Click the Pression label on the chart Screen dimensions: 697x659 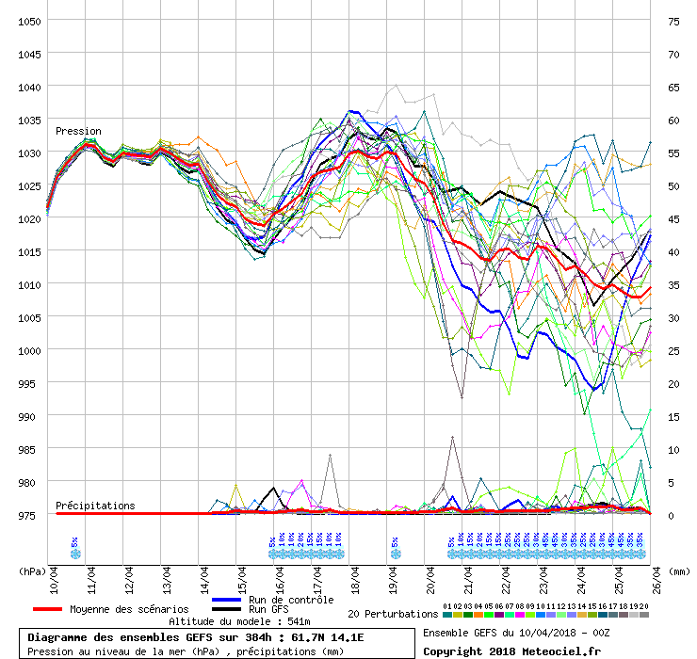pos(78,131)
